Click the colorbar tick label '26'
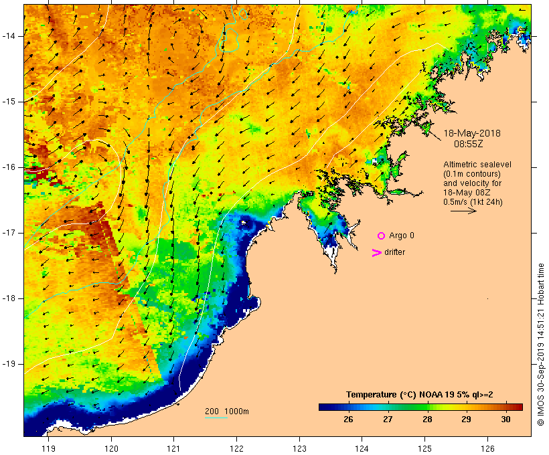This screenshot has height=455, width=549. point(348,420)
